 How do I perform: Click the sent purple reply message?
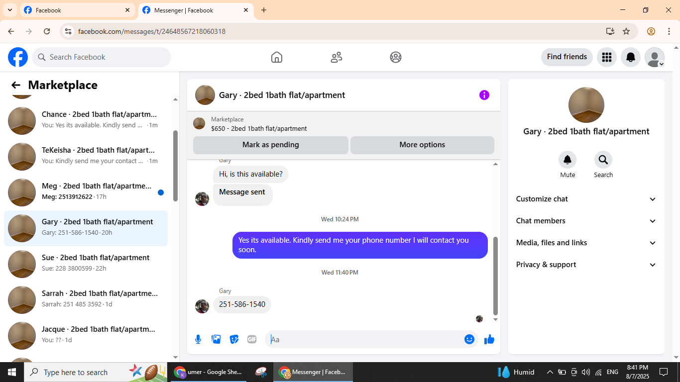point(360,245)
